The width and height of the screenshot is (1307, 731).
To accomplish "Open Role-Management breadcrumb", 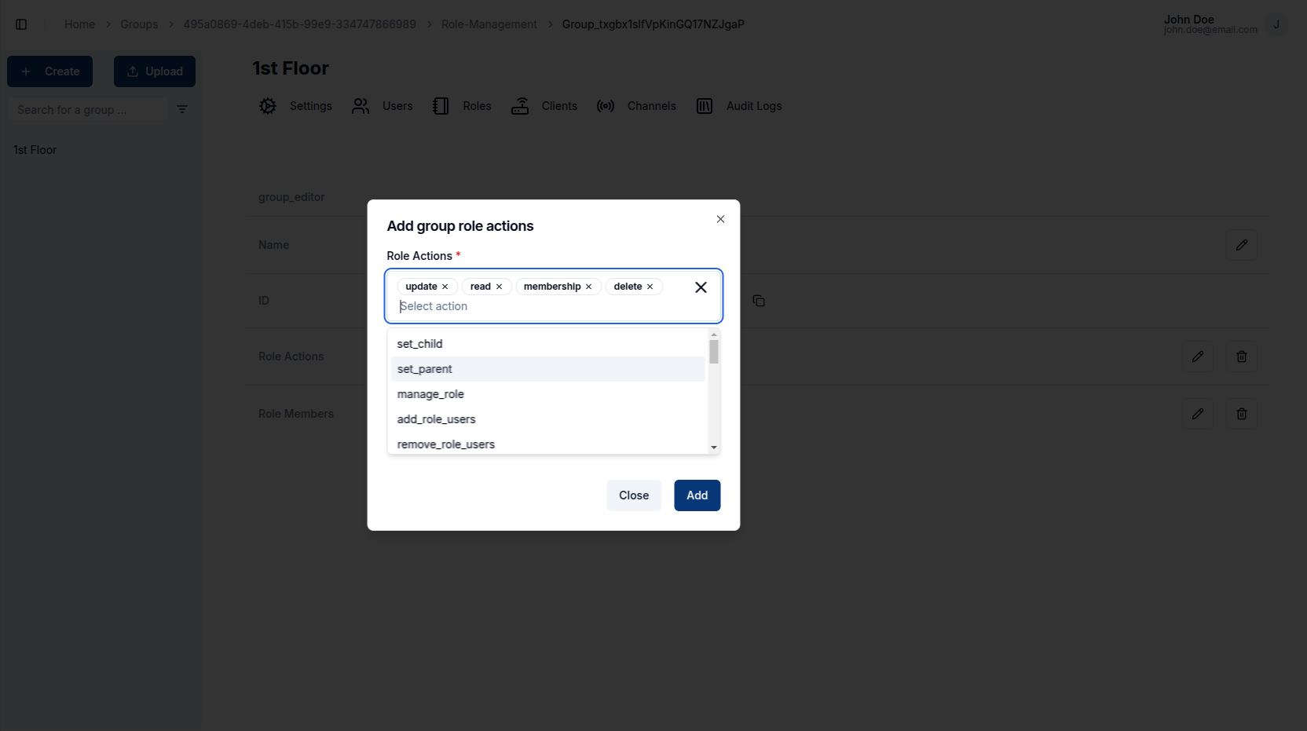I will pos(489,24).
